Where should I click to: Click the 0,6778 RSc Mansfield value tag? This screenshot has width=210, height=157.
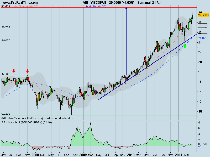[202, 144]
